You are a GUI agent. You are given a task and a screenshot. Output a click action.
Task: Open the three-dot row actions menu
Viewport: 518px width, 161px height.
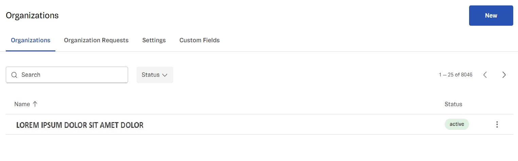(x=497, y=124)
